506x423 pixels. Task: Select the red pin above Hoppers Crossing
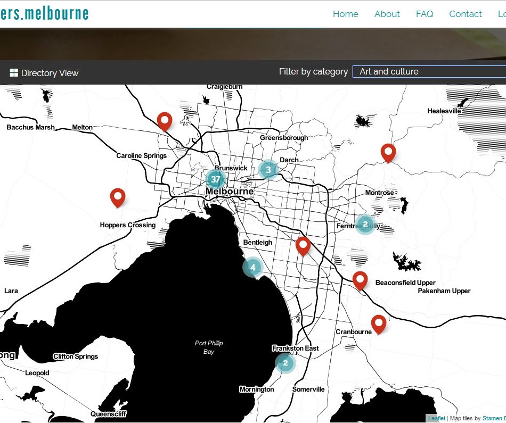tap(118, 197)
